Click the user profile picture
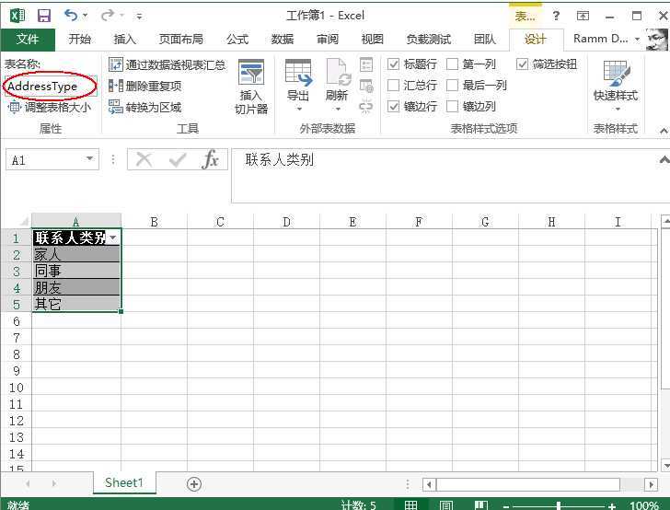The width and height of the screenshot is (670, 510). 657,40
